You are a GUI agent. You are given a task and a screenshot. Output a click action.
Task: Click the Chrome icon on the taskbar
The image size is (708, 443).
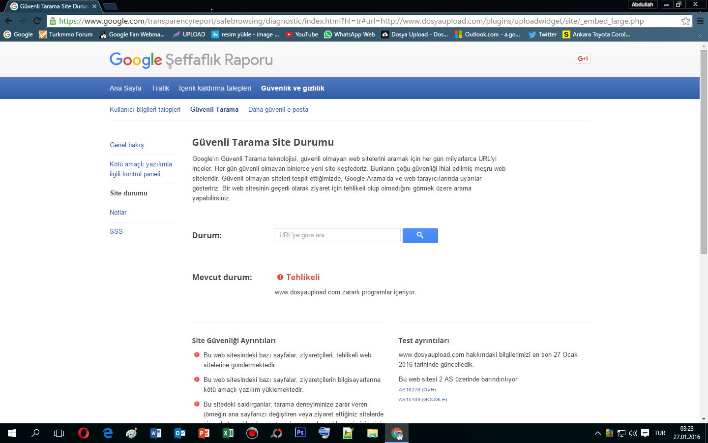[x=397, y=433]
